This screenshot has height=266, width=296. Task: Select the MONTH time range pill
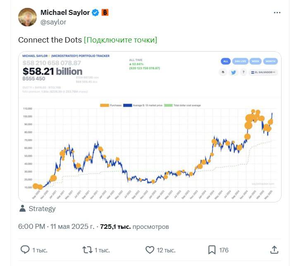270,61
